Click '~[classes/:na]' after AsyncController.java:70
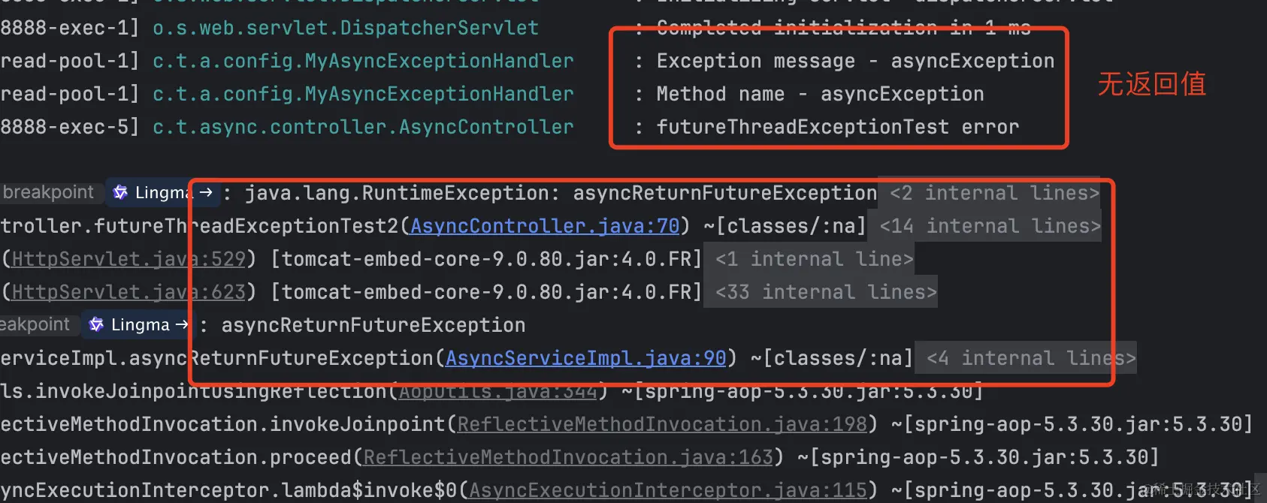 point(785,226)
